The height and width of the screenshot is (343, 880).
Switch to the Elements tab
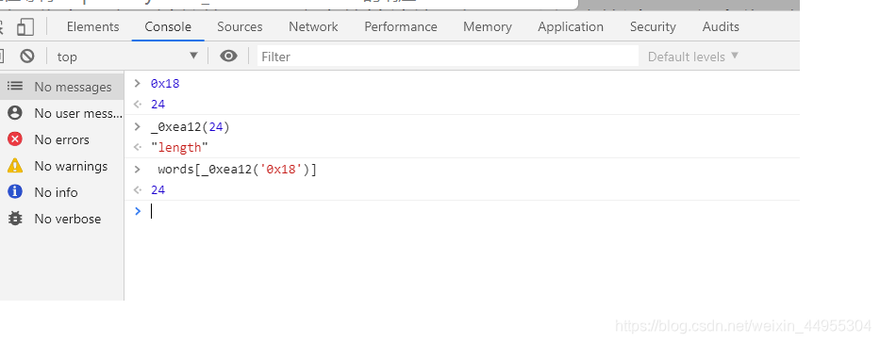coord(92,27)
